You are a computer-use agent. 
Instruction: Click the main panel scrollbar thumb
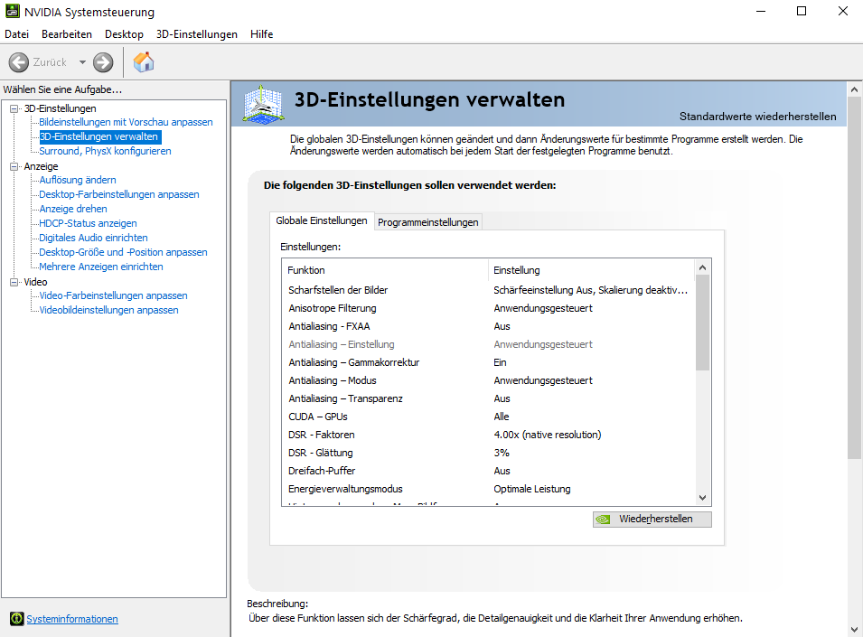[x=854, y=277]
